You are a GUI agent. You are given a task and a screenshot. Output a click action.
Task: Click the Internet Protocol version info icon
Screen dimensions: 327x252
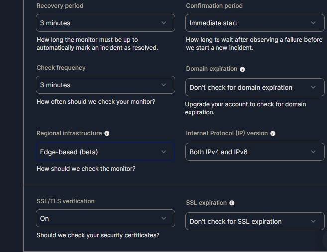pyautogui.click(x=273, y=133)
